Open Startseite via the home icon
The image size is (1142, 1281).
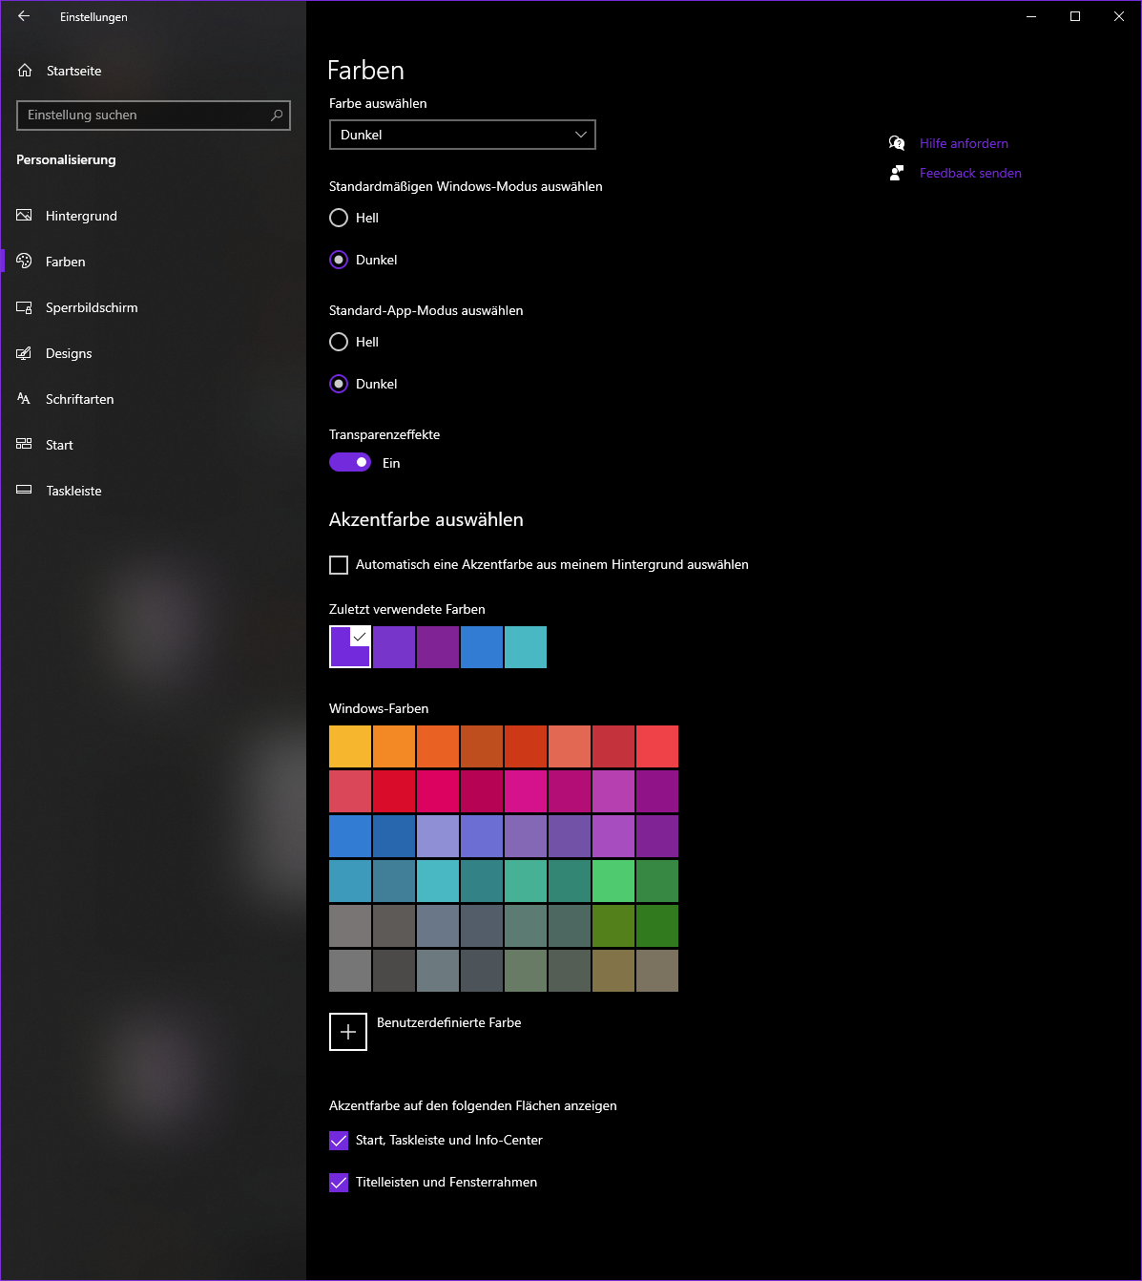(25, 71)
